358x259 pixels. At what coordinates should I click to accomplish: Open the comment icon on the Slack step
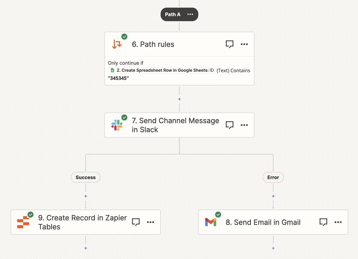(x=230, y=125)
